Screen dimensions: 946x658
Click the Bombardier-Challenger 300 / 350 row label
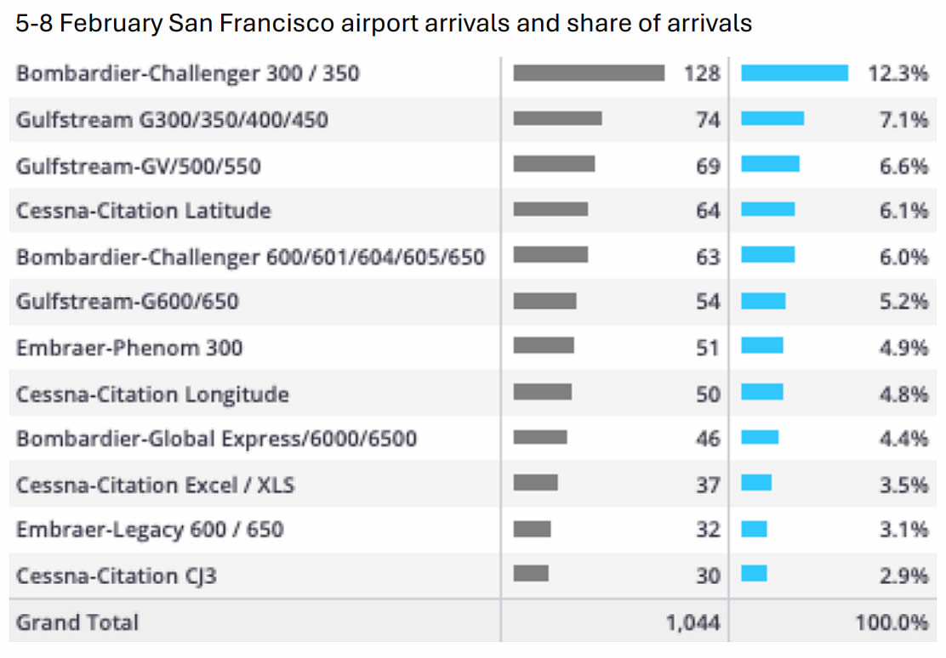pyautogui.click(x=187, y=73)
